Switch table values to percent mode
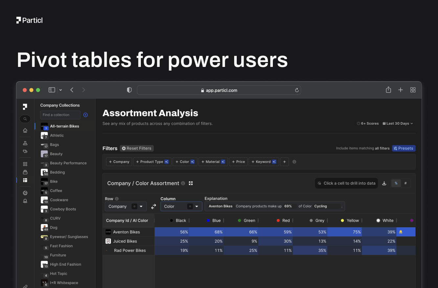 pos(396,183)
